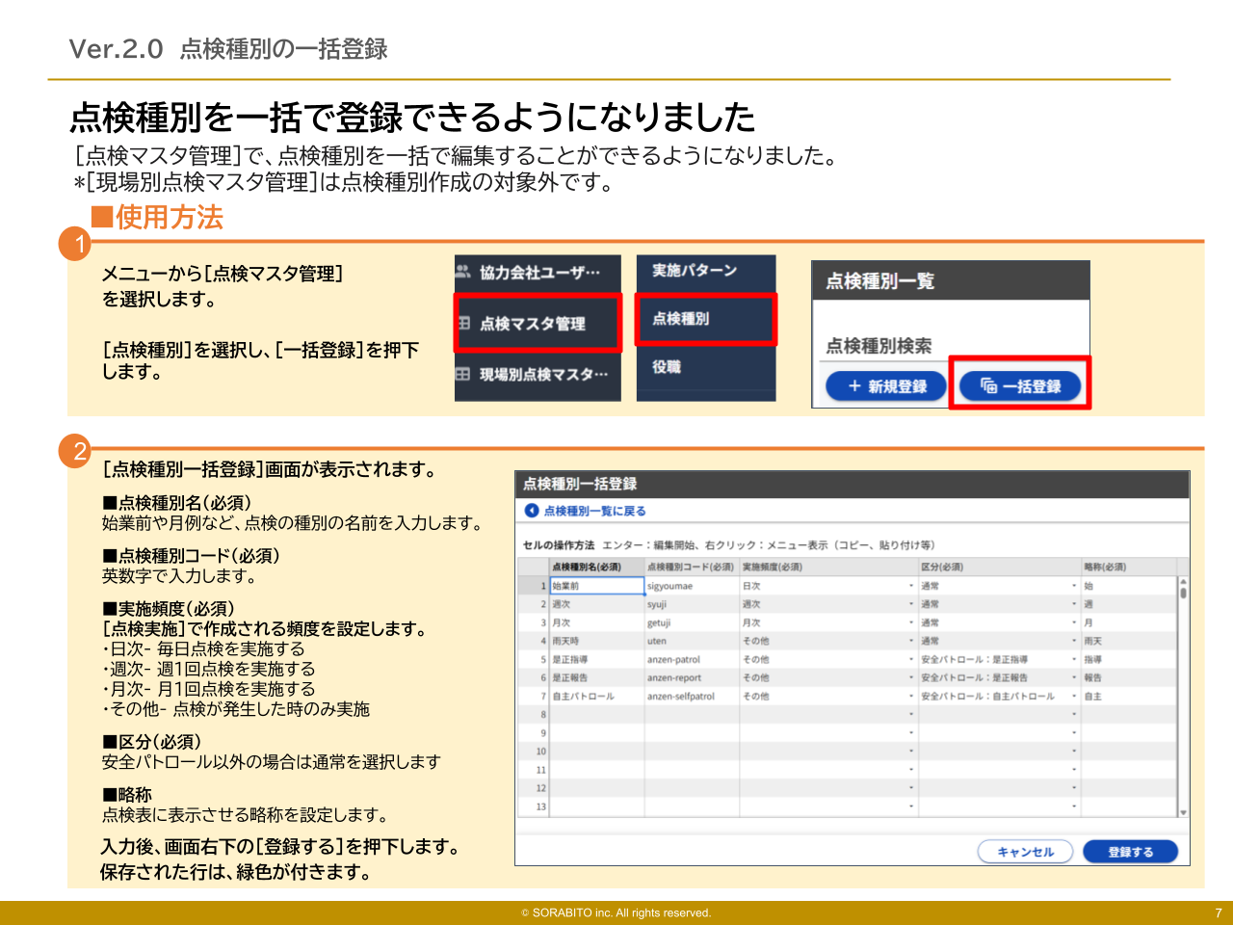Image resolution: width=1233 pixels, height=925 pixels.
Task: Open the 実施頻度 dropdown for 月次 row
Action: [910, 622]
